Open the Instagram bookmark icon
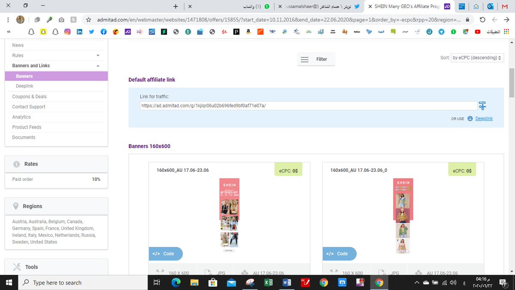Screen dimensions: 515x290 67,32
